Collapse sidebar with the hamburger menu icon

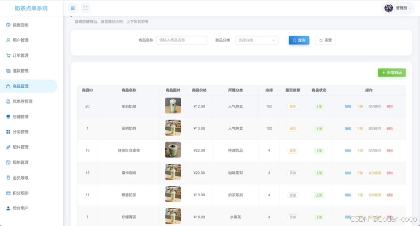coord(73,9)
